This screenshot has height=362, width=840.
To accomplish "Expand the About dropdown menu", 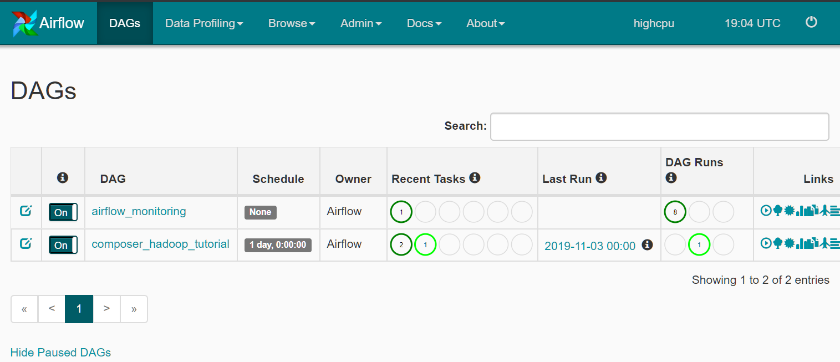I will [486, 23].
